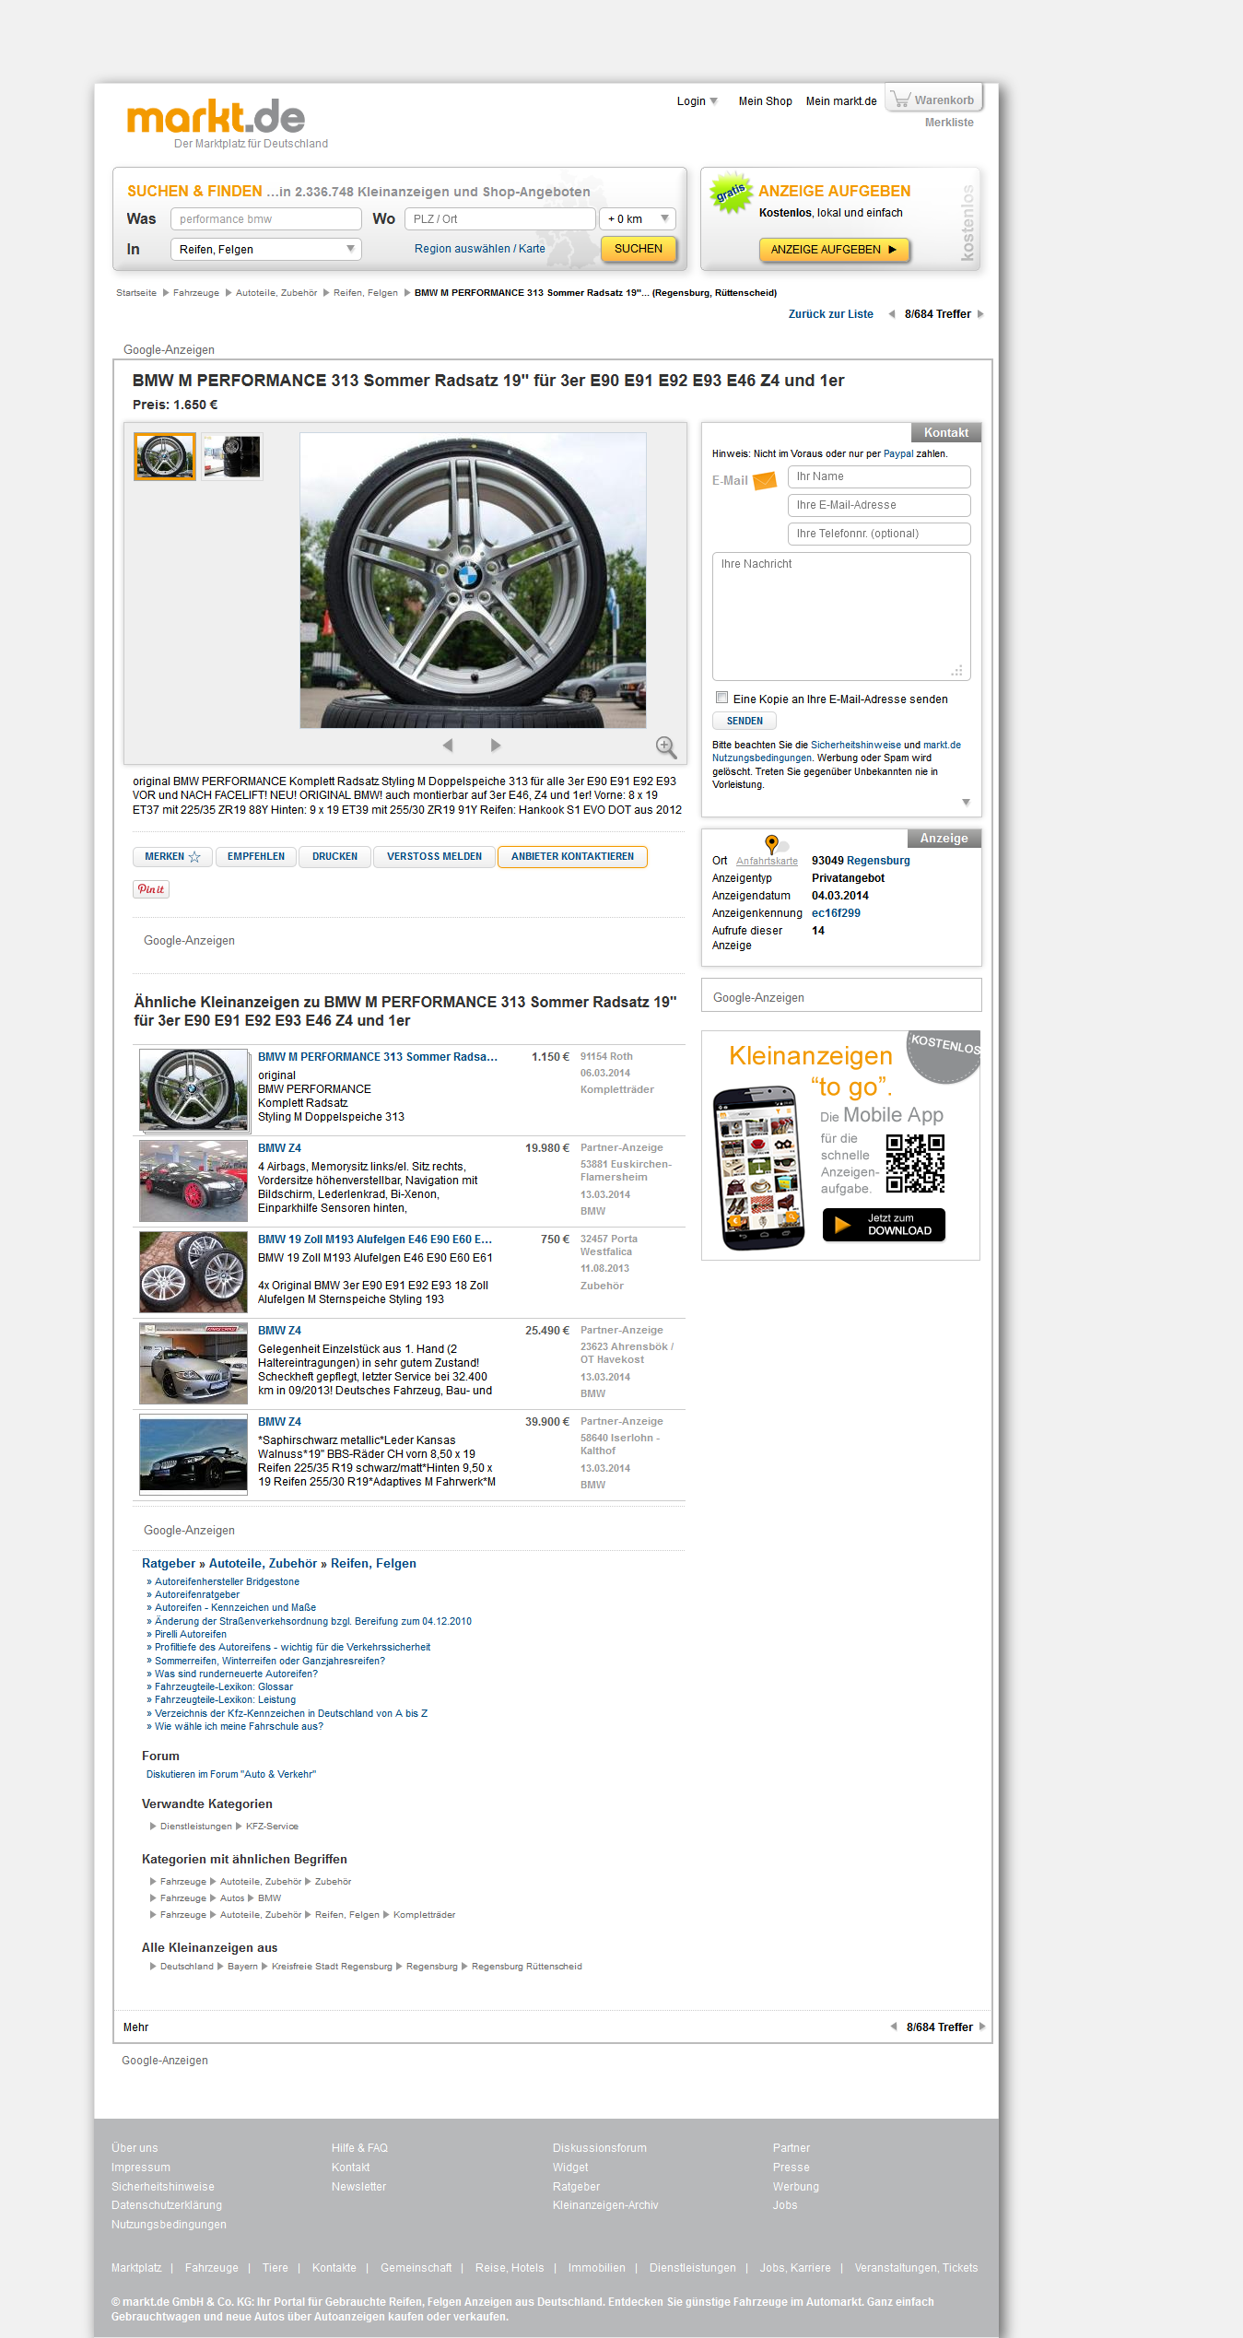Click 'Ihre E-Mail-Adresse' field
The height and width of the screenshot is (2338, 1243).
tap(879, 505)
